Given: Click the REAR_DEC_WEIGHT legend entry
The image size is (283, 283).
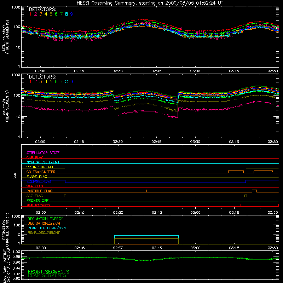Looking at the screenshot, I should tap(44, 233).
